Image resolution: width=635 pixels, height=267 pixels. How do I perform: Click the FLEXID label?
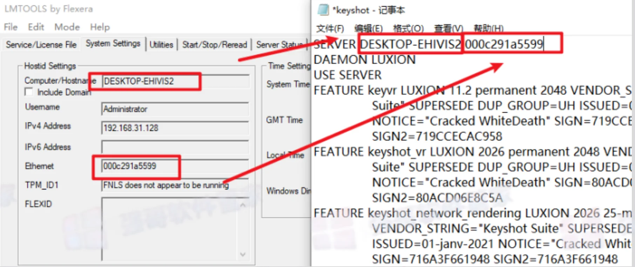coord(38,204)
